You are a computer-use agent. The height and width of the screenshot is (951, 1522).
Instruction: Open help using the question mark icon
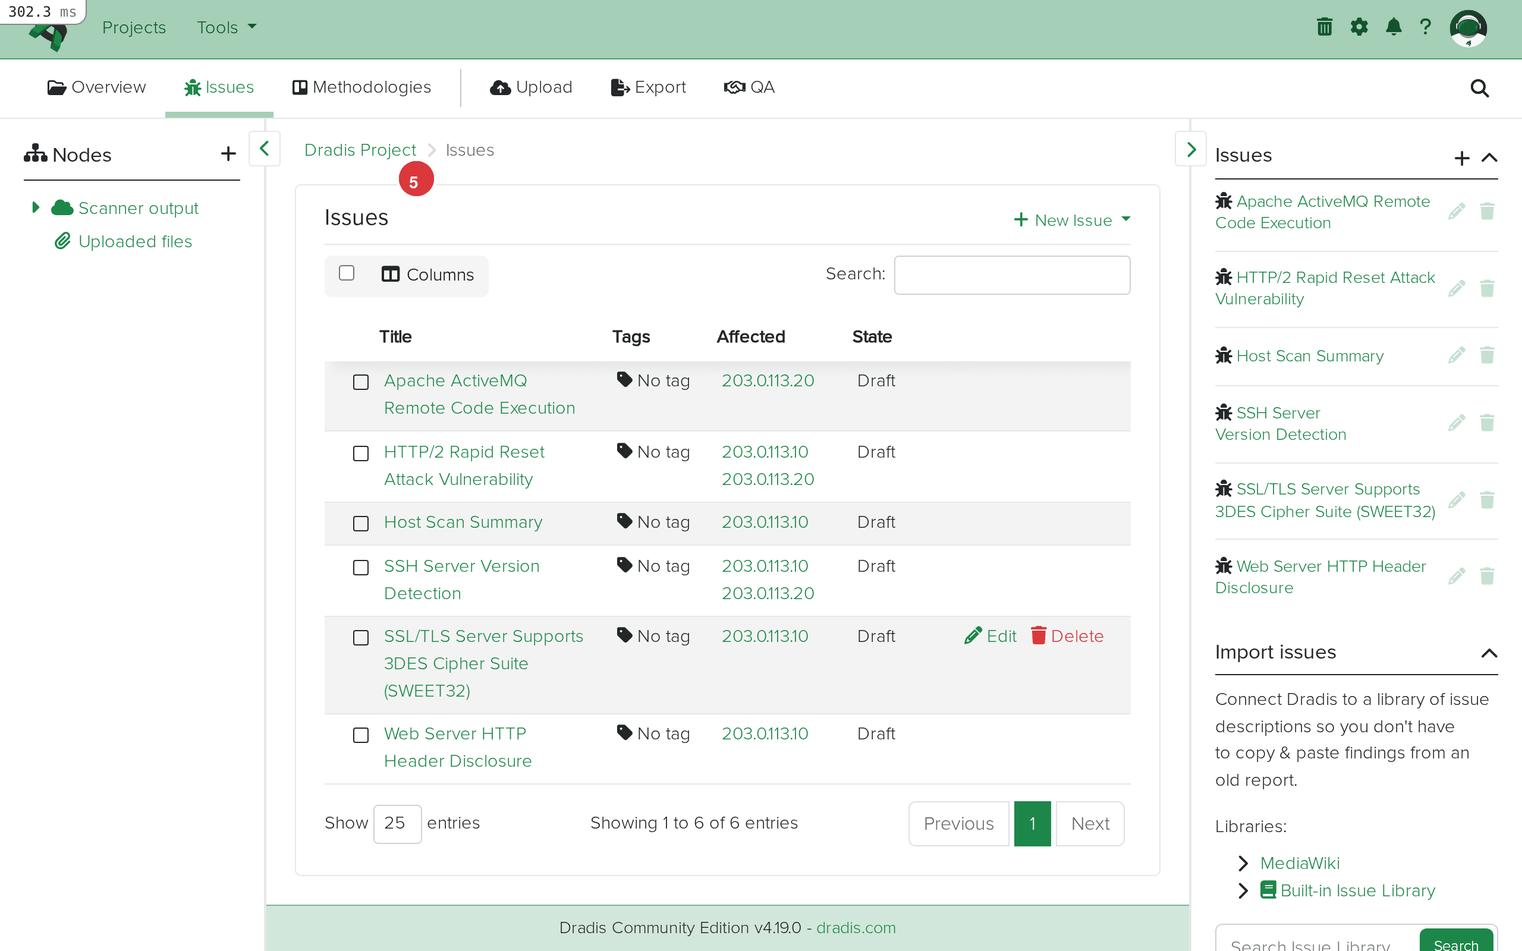pyautogui.click(x=1426, y=26)
